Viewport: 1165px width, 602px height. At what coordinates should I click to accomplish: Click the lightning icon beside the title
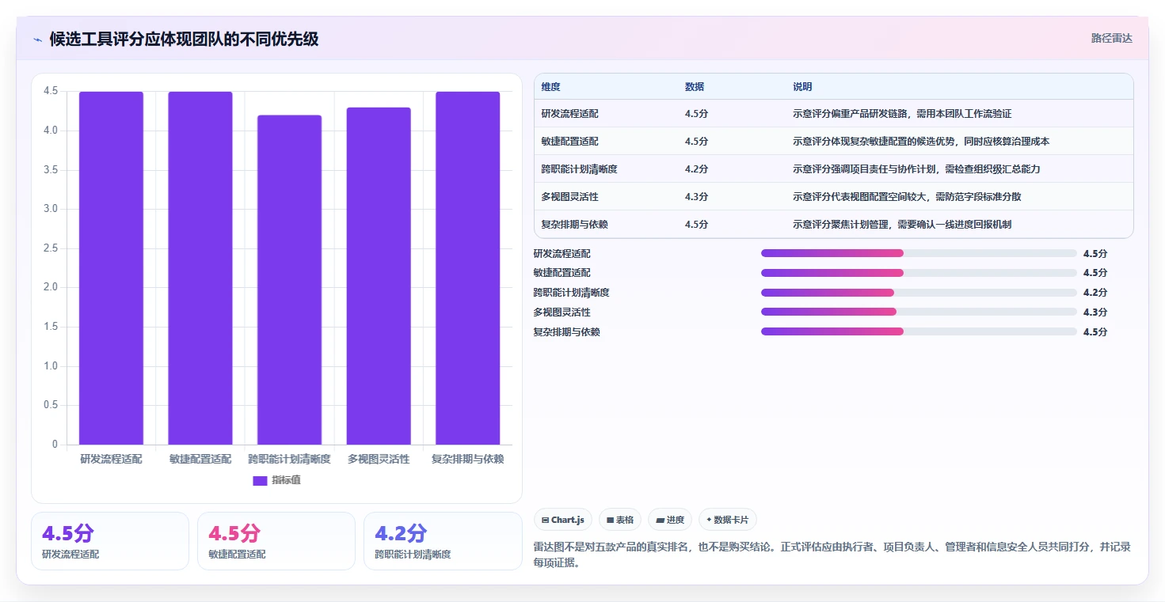tap(38, 39)
